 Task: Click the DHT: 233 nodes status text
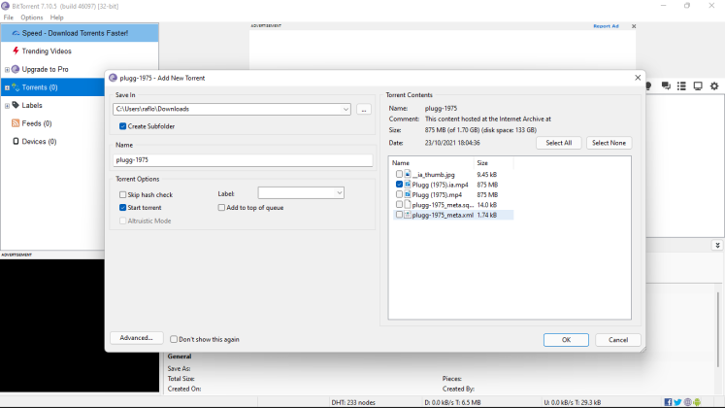point(353,402)
